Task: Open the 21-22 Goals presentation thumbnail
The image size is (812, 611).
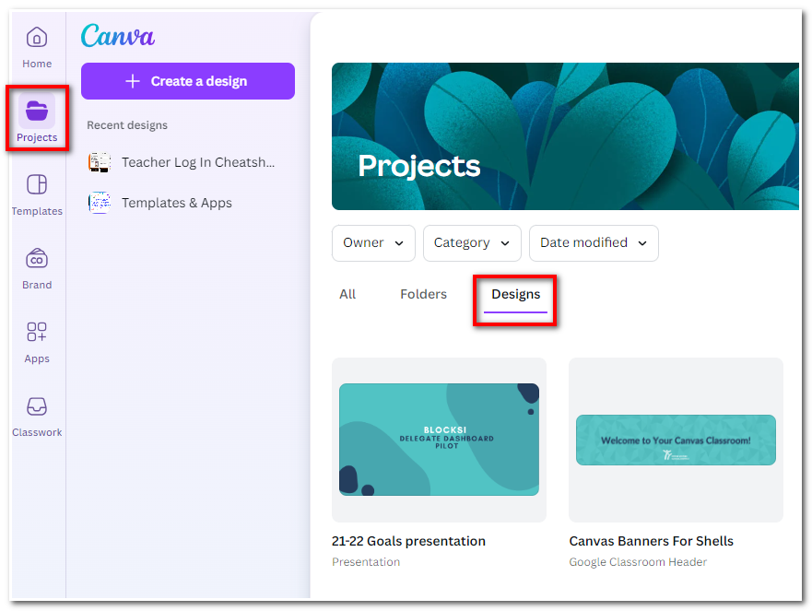Action: 439,440
